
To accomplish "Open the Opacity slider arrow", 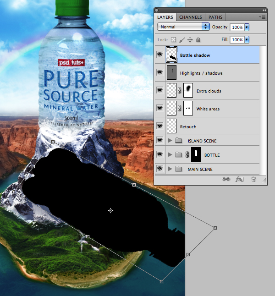I will 247,27.
